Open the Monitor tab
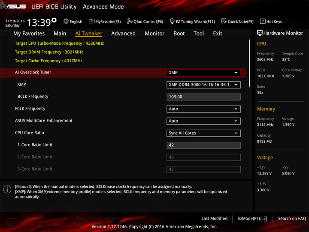309x232 pixels. click(x=154, y=34)
